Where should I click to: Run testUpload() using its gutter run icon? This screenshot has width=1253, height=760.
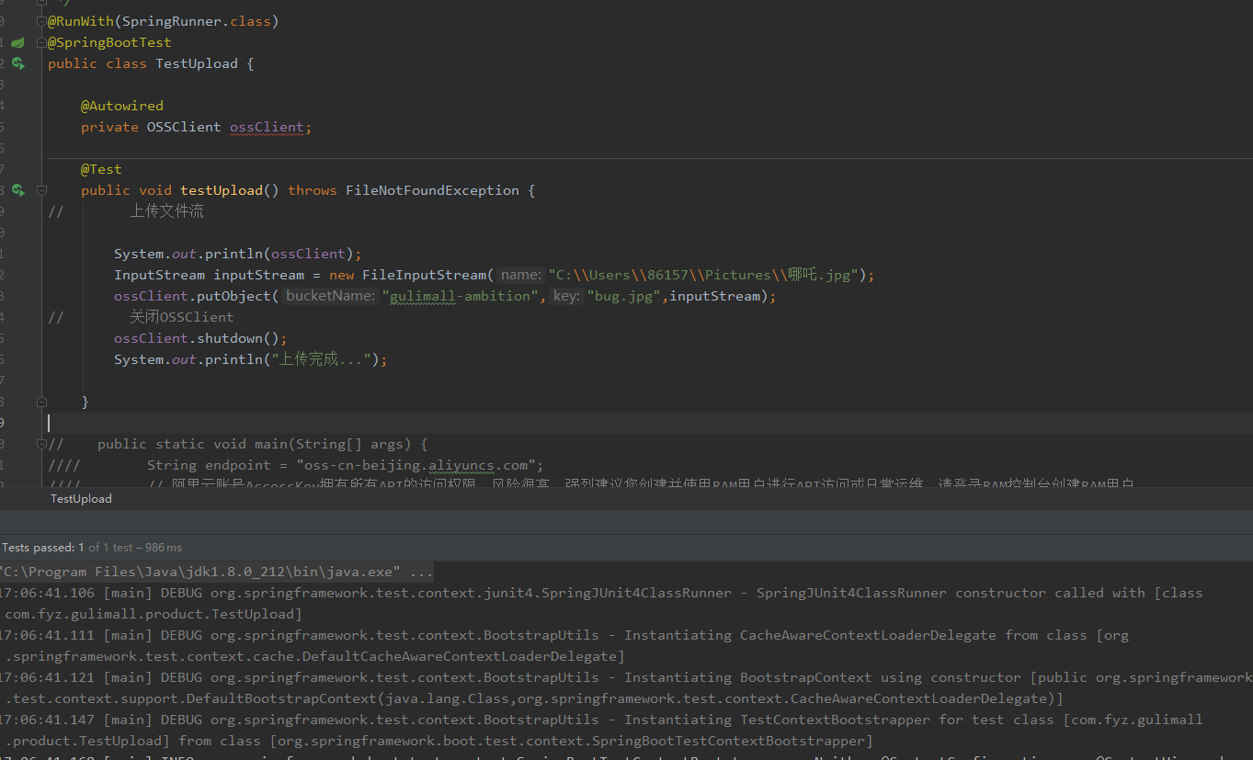17,190
